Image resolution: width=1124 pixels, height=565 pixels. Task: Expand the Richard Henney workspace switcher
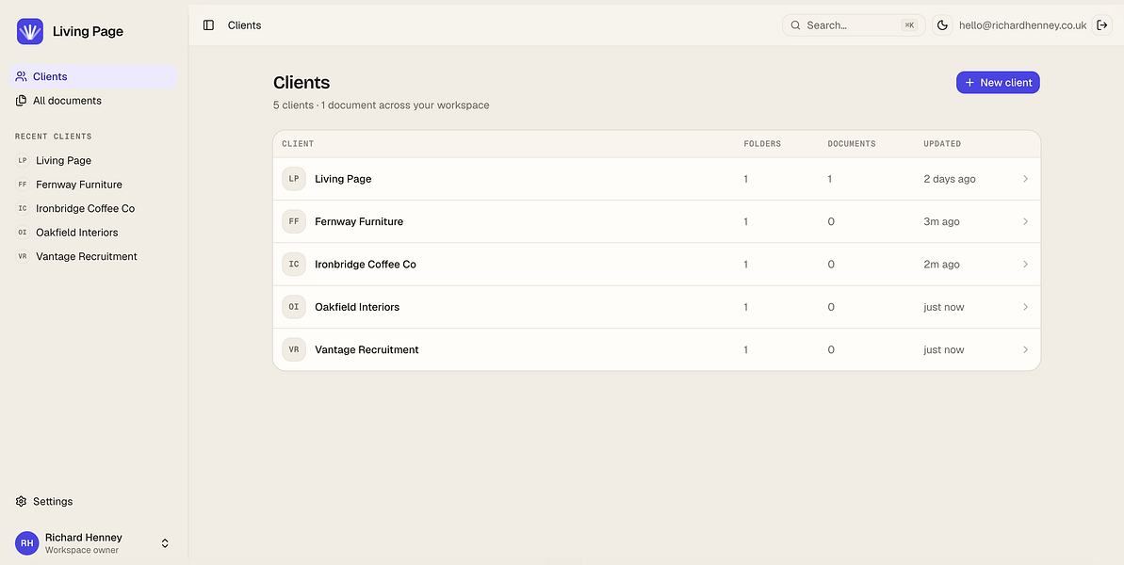pos(165,543)
